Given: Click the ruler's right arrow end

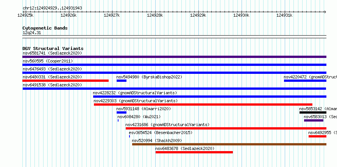Looking at the screenshot, I should 325,12.
